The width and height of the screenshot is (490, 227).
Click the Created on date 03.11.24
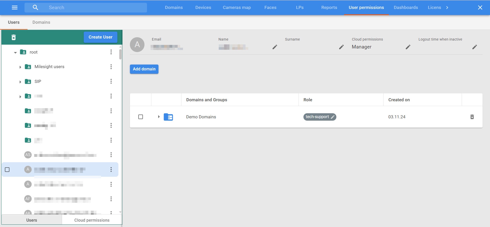pos(397,117)
